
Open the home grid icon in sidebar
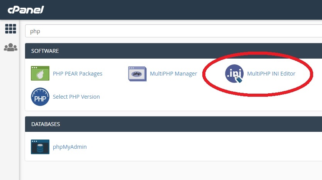(x=10, y=29)
